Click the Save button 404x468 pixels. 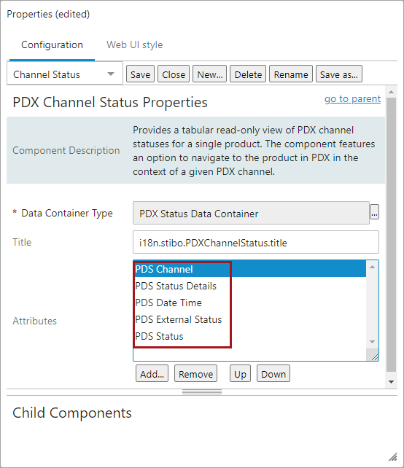pyautogui.click(x=140, y=74)
